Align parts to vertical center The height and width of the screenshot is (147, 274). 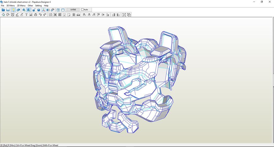click(x=103, y=15)
